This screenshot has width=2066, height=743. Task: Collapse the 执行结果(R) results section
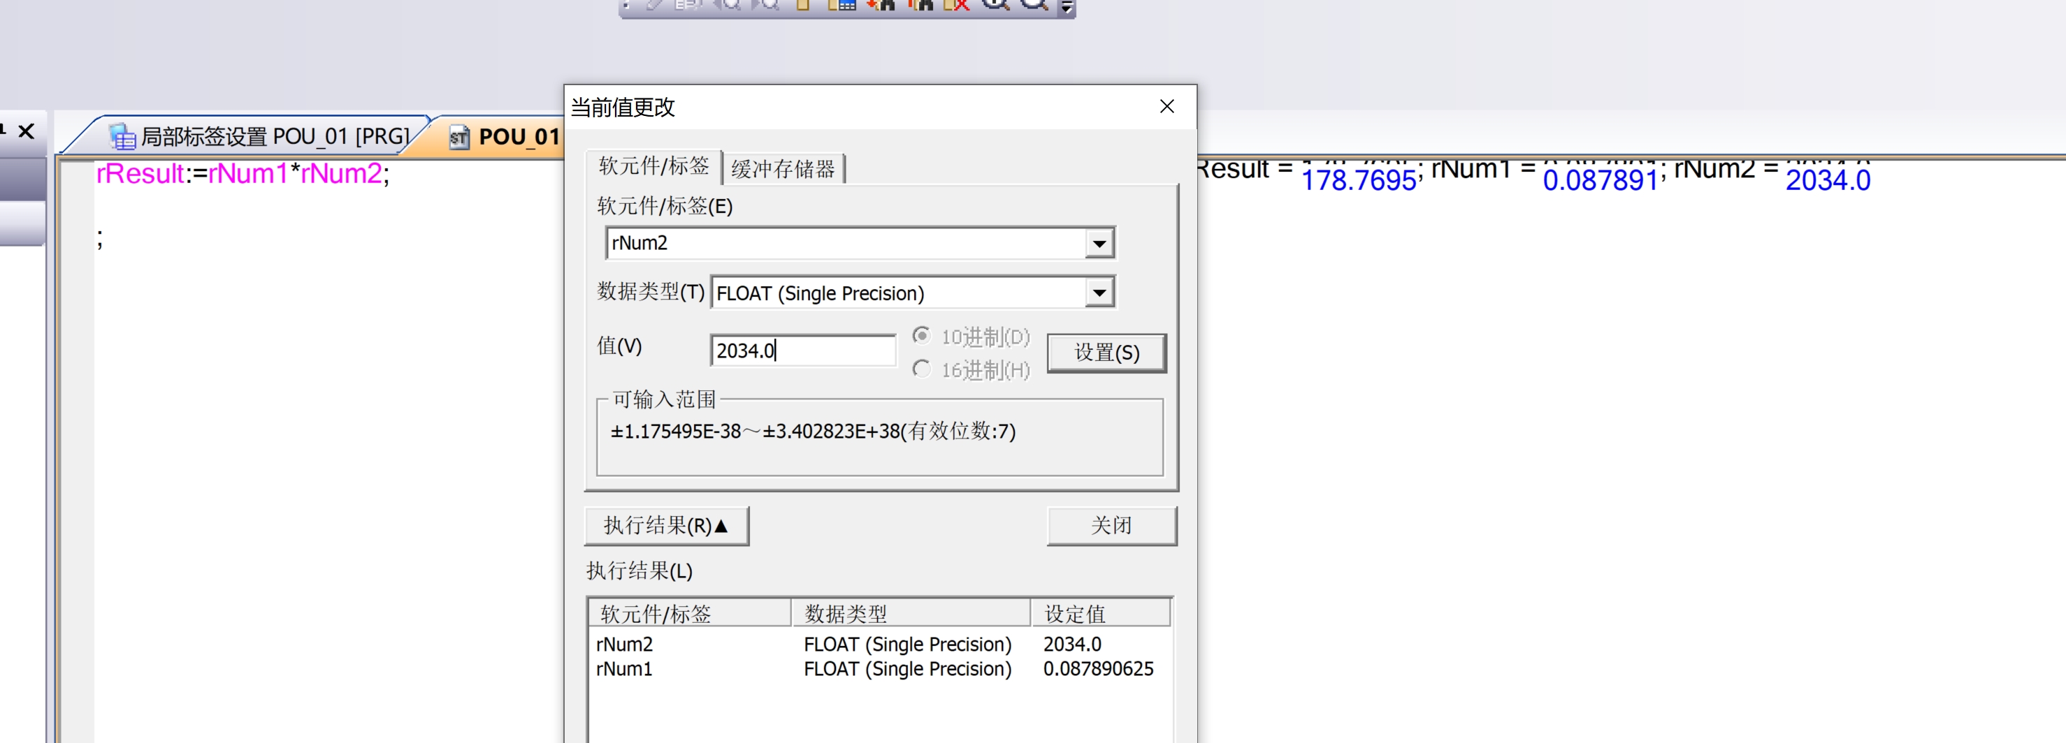point(665,526)
